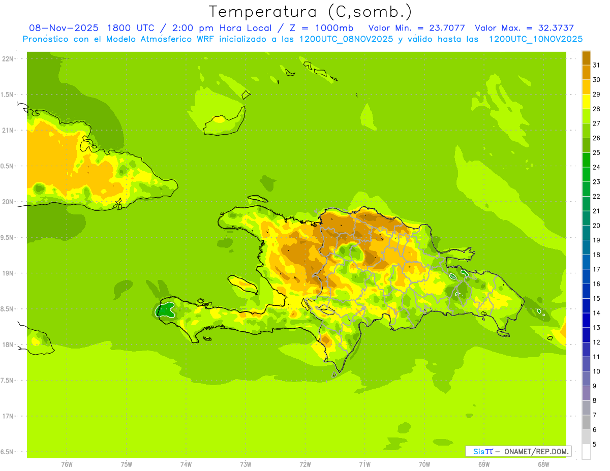
Task: Click the orange swatch between 30 and 31
Action: [586, 72]
